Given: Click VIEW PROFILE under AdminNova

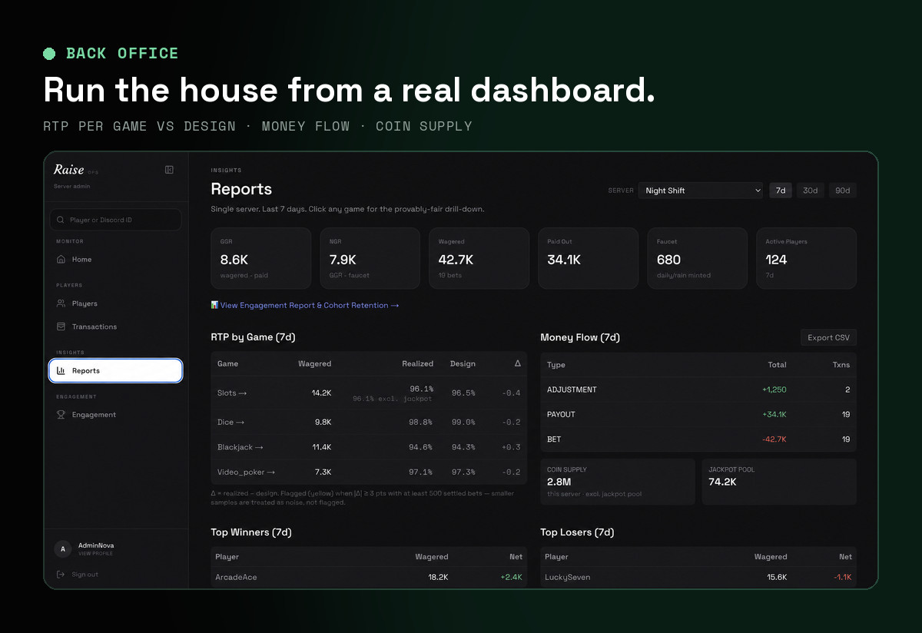Looking at the screenshot, I should (96, 553).
